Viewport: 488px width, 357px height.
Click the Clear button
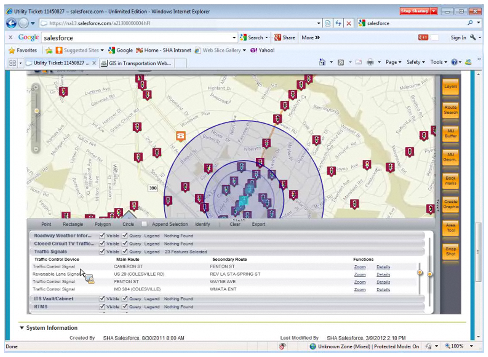pyautogui.click(x=234, y=224)
